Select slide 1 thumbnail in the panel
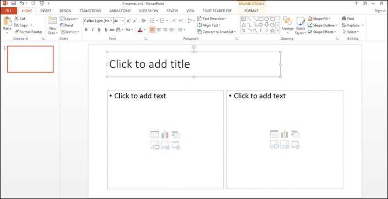The image size is (388, 199). pyautogui.click(x=30, y=59)
